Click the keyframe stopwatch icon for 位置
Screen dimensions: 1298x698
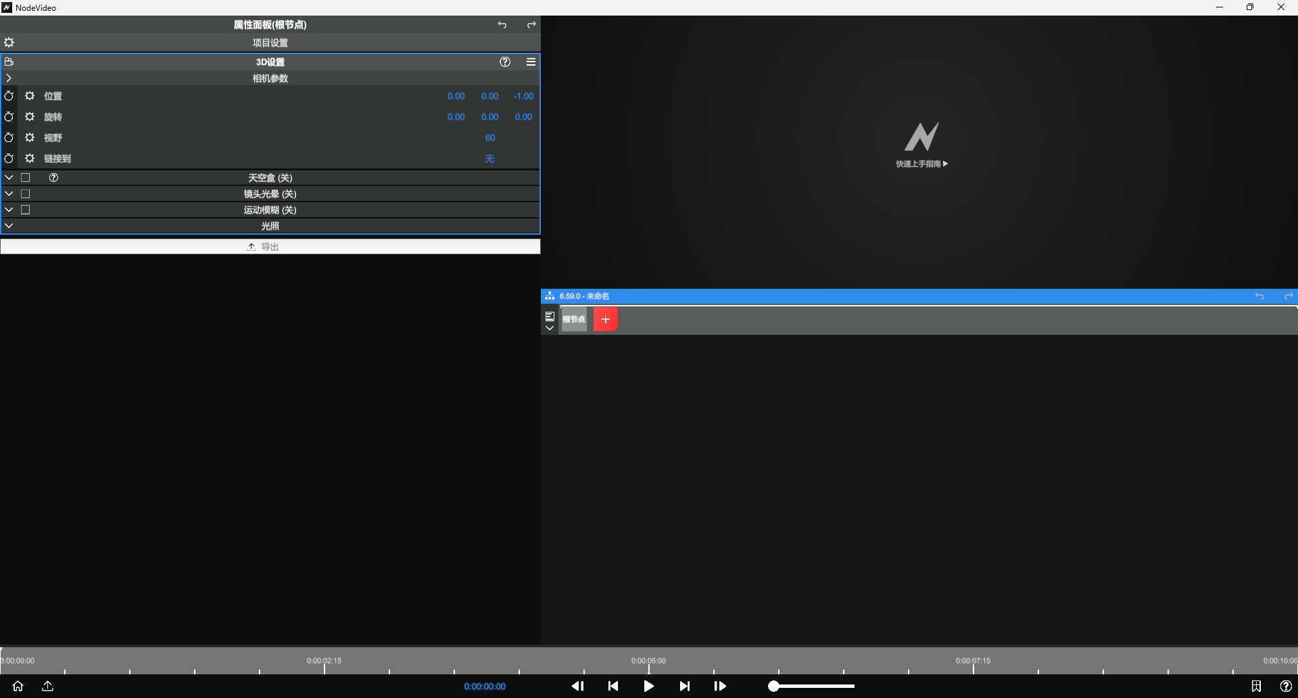coord(9,96)
